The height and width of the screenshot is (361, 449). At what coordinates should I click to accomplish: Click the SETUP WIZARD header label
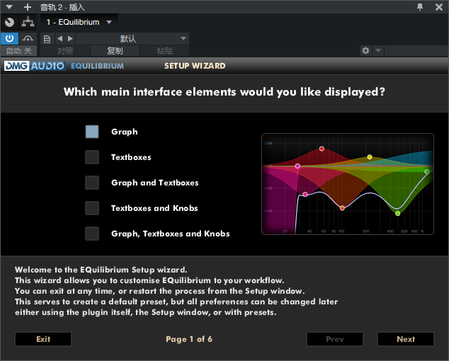click(x=195, y=66)
